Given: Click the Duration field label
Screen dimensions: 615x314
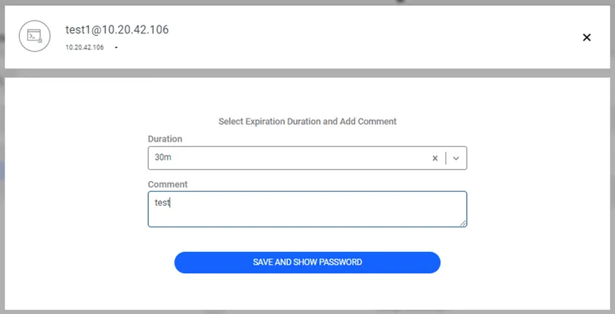Looking at the screenshot, I should tap(165, 139).
